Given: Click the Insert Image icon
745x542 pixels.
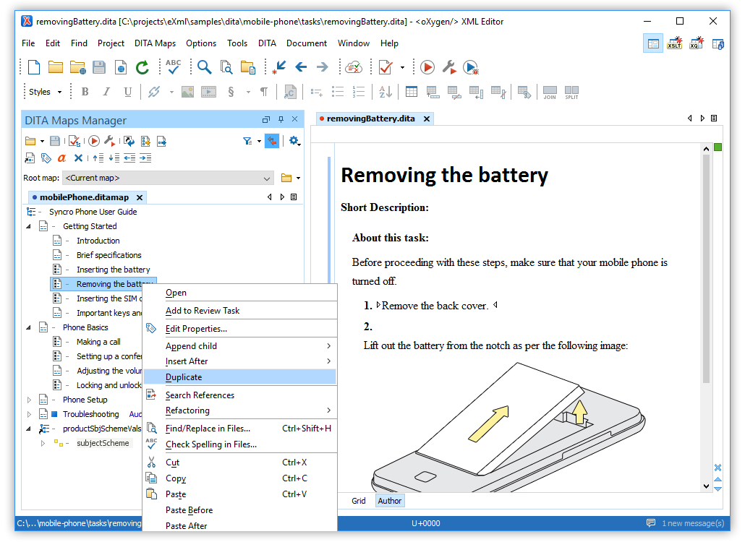Looking at the screenshot, I should pos(187,92).
